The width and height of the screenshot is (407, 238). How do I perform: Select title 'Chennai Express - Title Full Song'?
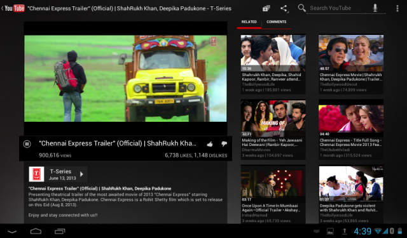350,142
